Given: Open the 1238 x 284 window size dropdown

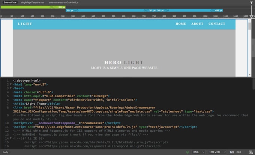Looking at the screenshot, I should 217,152.
